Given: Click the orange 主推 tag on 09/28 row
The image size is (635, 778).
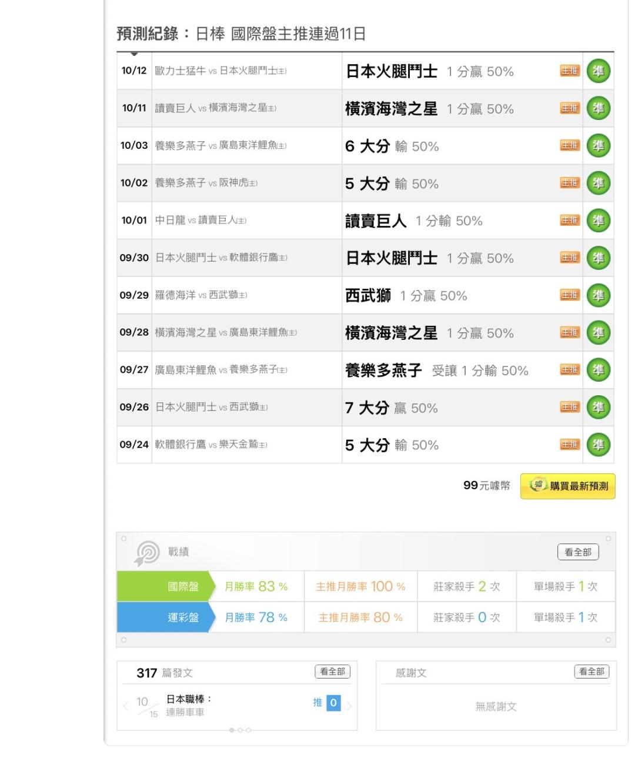Looking at the screenshot, I should 570,332.
